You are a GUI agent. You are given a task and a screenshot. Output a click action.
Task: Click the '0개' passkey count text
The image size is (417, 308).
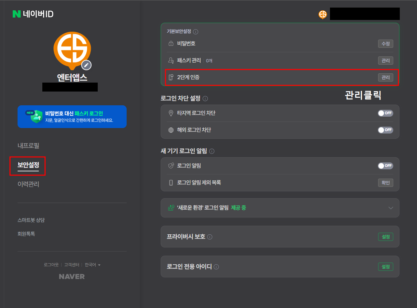[209, 61]
